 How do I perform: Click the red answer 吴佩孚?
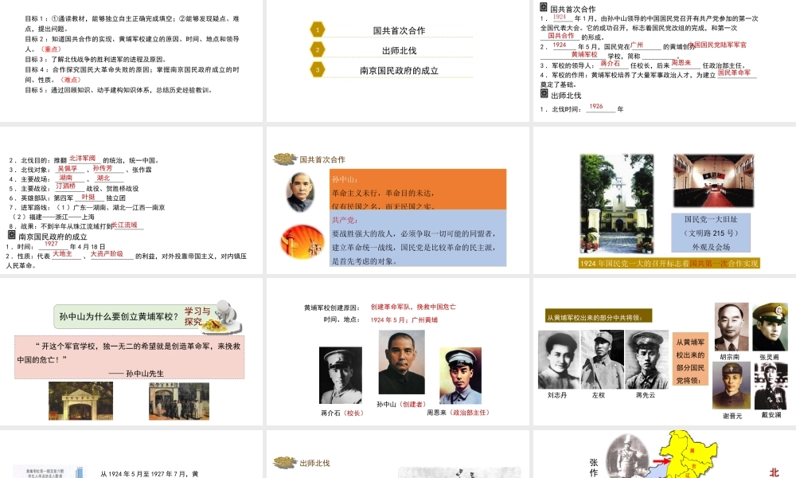tap(68, 168)
